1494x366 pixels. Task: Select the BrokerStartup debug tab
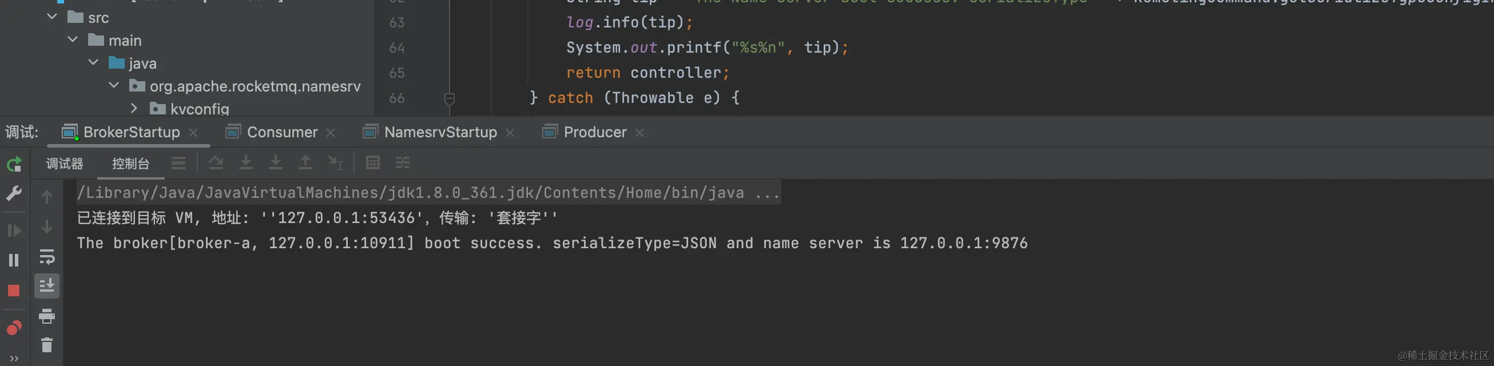tap(131, 132)
